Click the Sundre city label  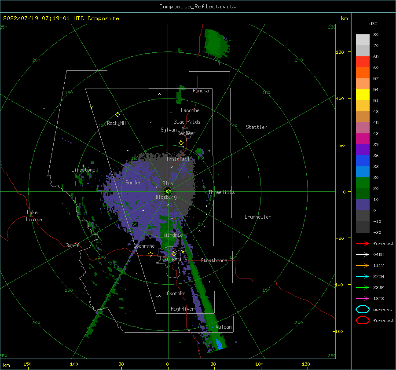133,182
